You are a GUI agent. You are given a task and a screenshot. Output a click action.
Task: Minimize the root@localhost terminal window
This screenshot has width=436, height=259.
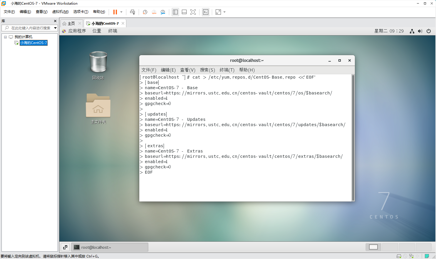(x=330, y=60)
